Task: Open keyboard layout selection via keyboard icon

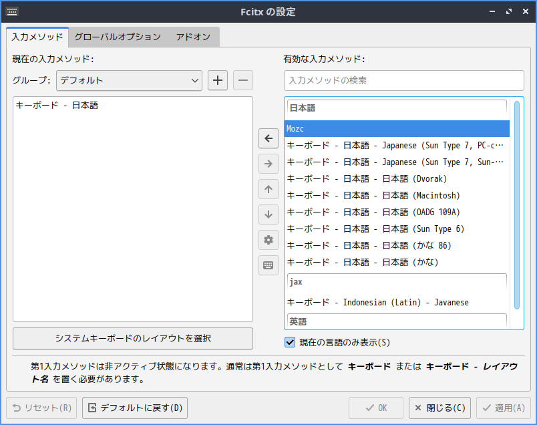Action: tap(268, 265)
